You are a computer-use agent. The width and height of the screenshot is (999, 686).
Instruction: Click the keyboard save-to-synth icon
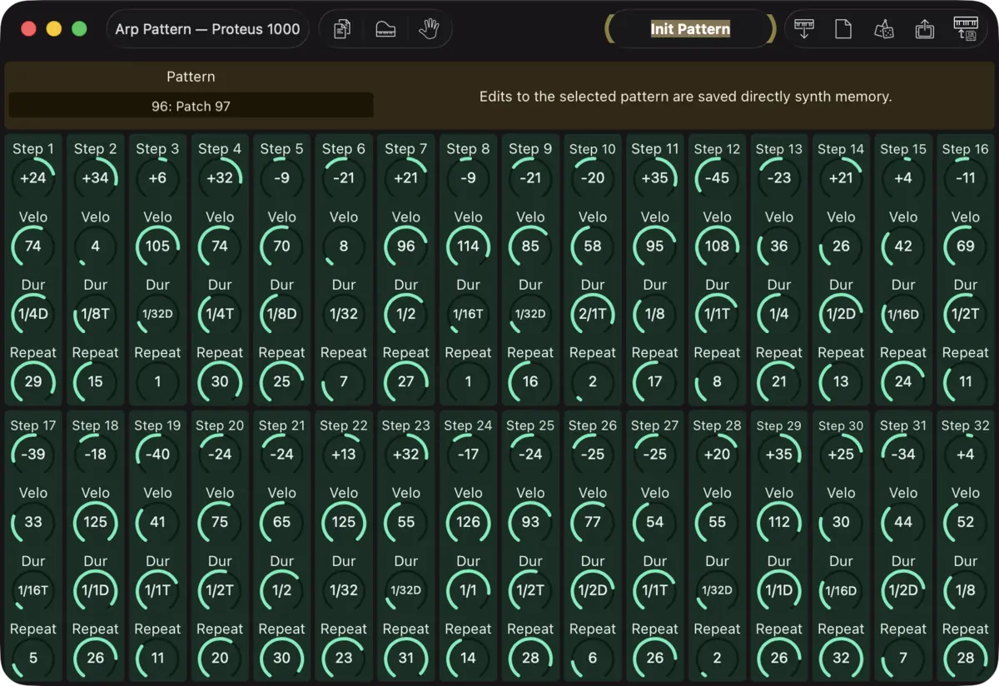966,29
